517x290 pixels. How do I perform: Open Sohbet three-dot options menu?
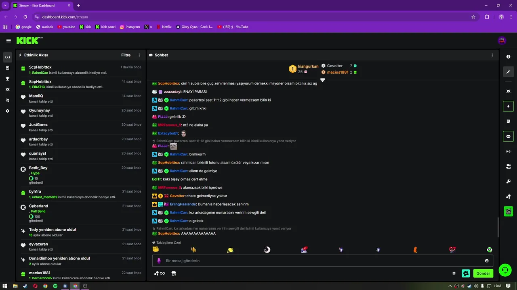tap(492, 55)
